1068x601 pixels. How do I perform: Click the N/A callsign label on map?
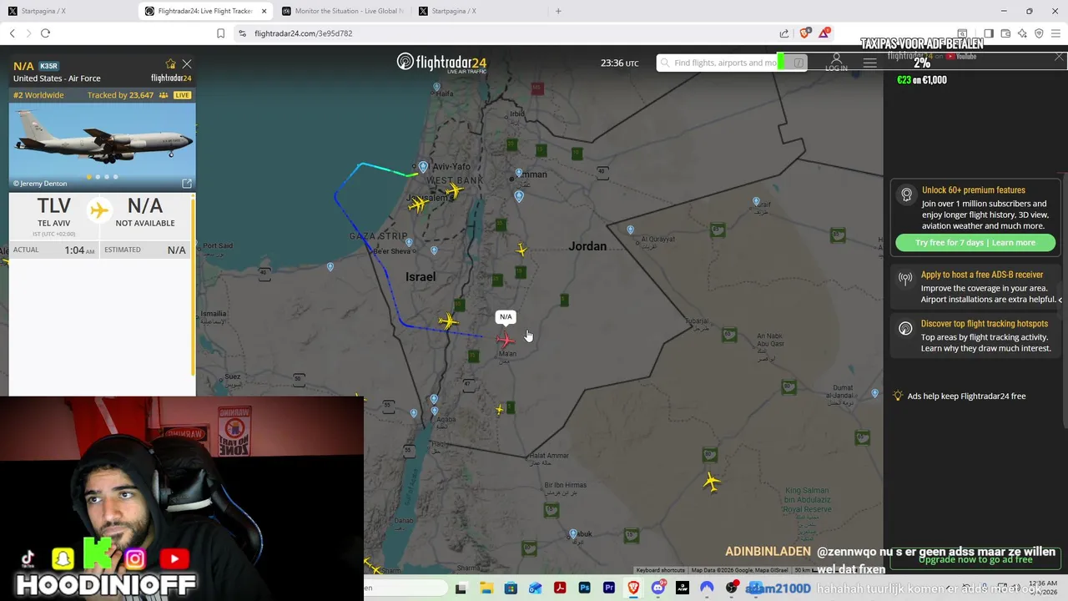506,316
